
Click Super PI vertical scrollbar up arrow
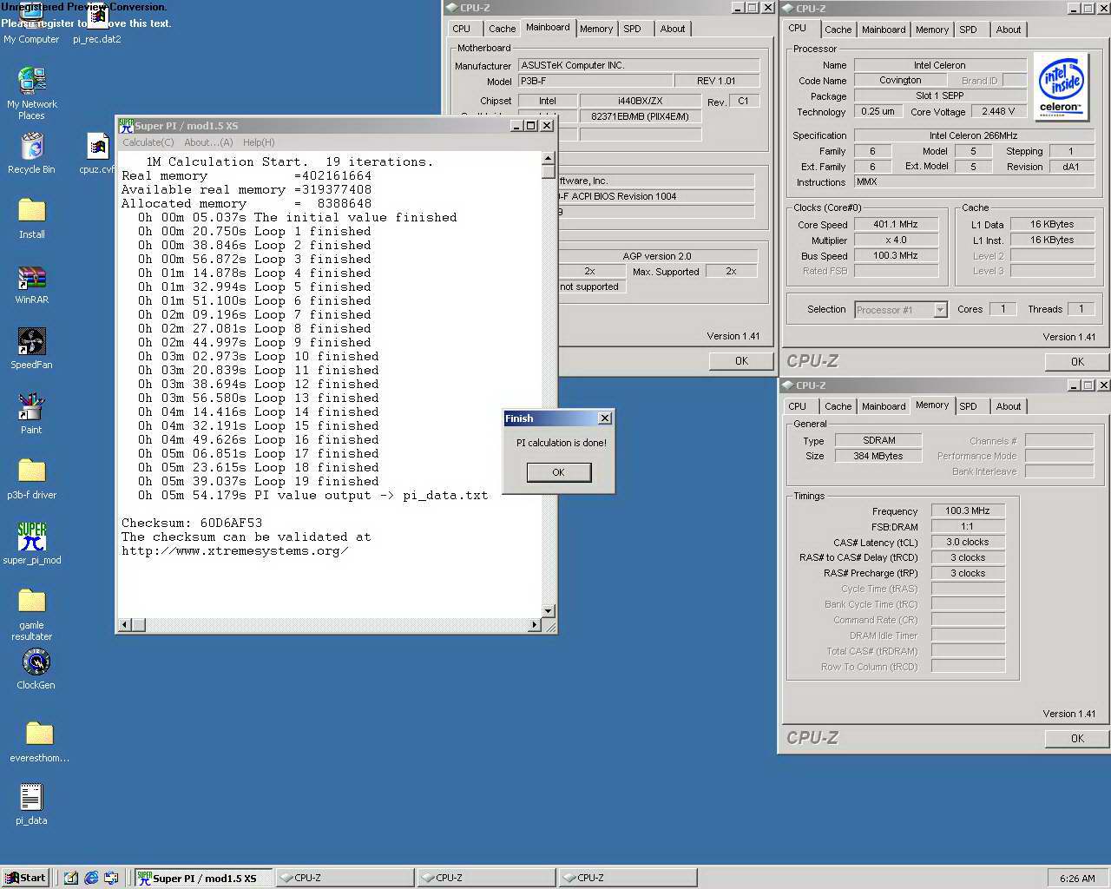(548, 158)
